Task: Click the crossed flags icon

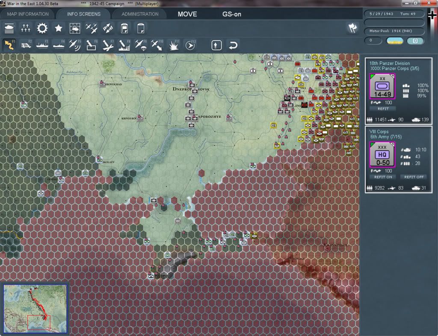Action: (x=352, y=28)
